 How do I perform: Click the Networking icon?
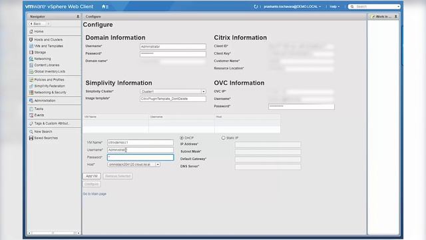[x=31, y=59]
